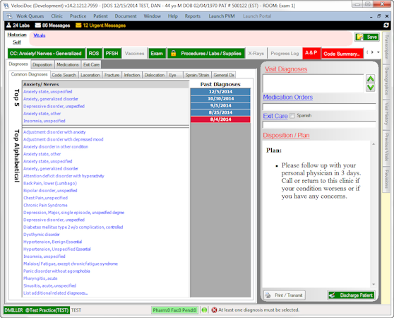Expand the Transcription side panel
This screenshot has height=318, width=394.
coord(386,47)
